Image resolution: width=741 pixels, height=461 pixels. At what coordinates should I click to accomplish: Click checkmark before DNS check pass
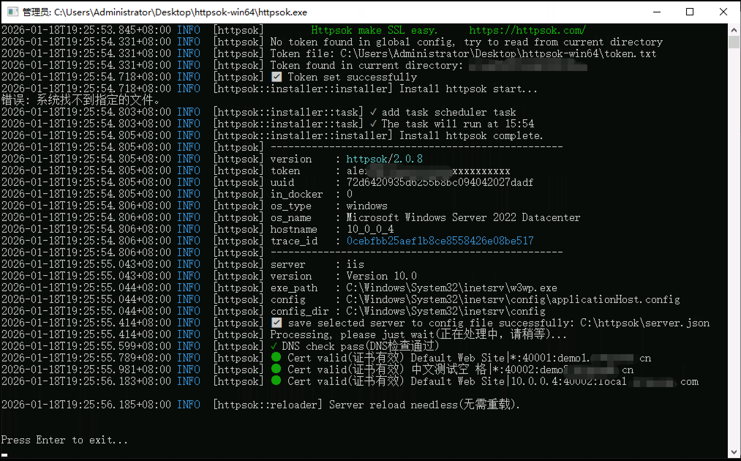coord(274,346)
